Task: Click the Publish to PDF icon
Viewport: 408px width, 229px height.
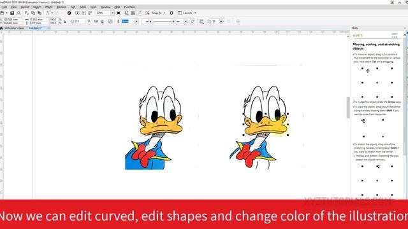Action: pyautogui.click(x=90, y=13)
